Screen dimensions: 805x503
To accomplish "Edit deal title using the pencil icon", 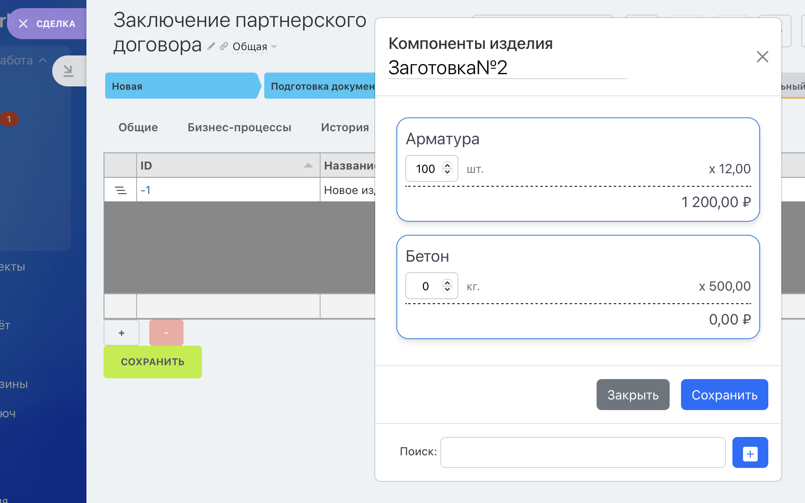I will pyautogui.click(x=211, y=46).
